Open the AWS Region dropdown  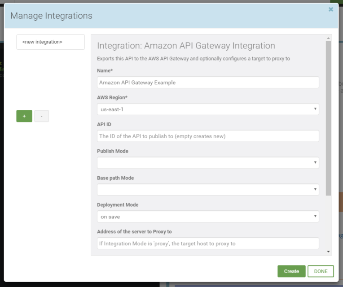[208, 109]
